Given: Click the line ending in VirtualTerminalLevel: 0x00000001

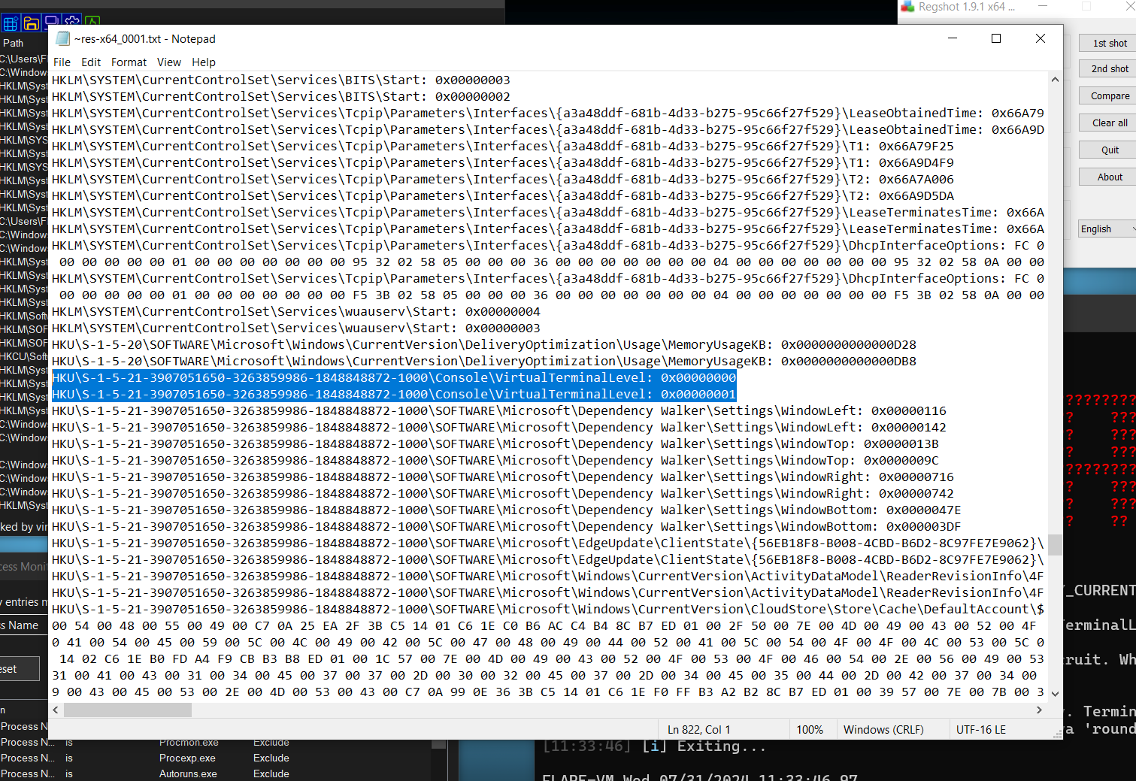Looking at the screenshot, I should 394,394.
